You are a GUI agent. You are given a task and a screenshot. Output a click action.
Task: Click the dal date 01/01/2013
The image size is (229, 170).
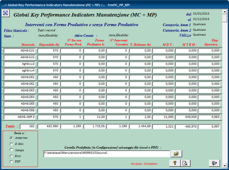click(201, 14)
